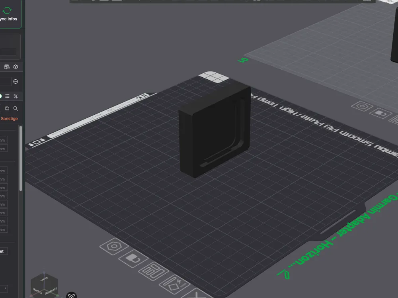Open plate settings hexagon icon on plate 01

tap(362, 106)
